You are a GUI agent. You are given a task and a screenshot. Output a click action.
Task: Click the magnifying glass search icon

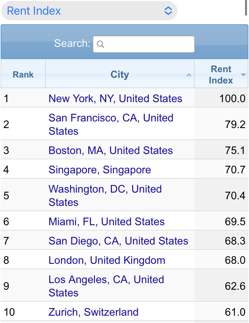pyautogui.click(x=101, y=44)
